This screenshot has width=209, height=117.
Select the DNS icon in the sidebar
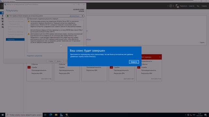(x=2, y=24)
